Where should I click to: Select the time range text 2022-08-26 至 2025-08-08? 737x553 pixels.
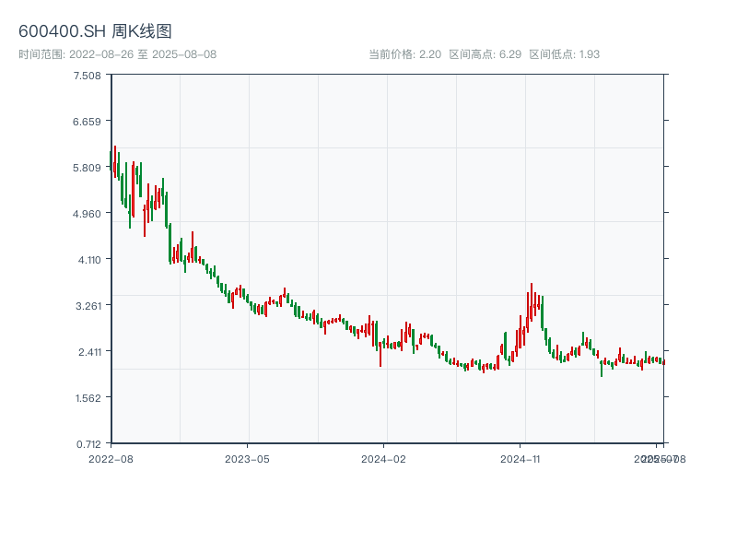click(143, 54)
